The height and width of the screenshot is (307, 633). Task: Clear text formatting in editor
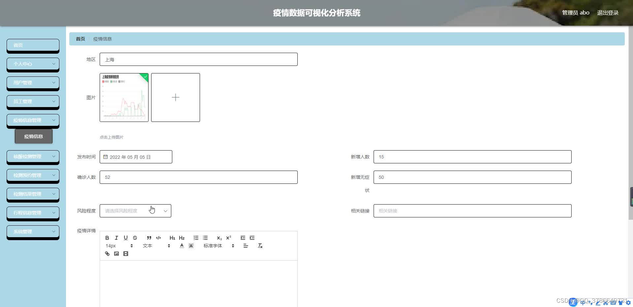260,246
